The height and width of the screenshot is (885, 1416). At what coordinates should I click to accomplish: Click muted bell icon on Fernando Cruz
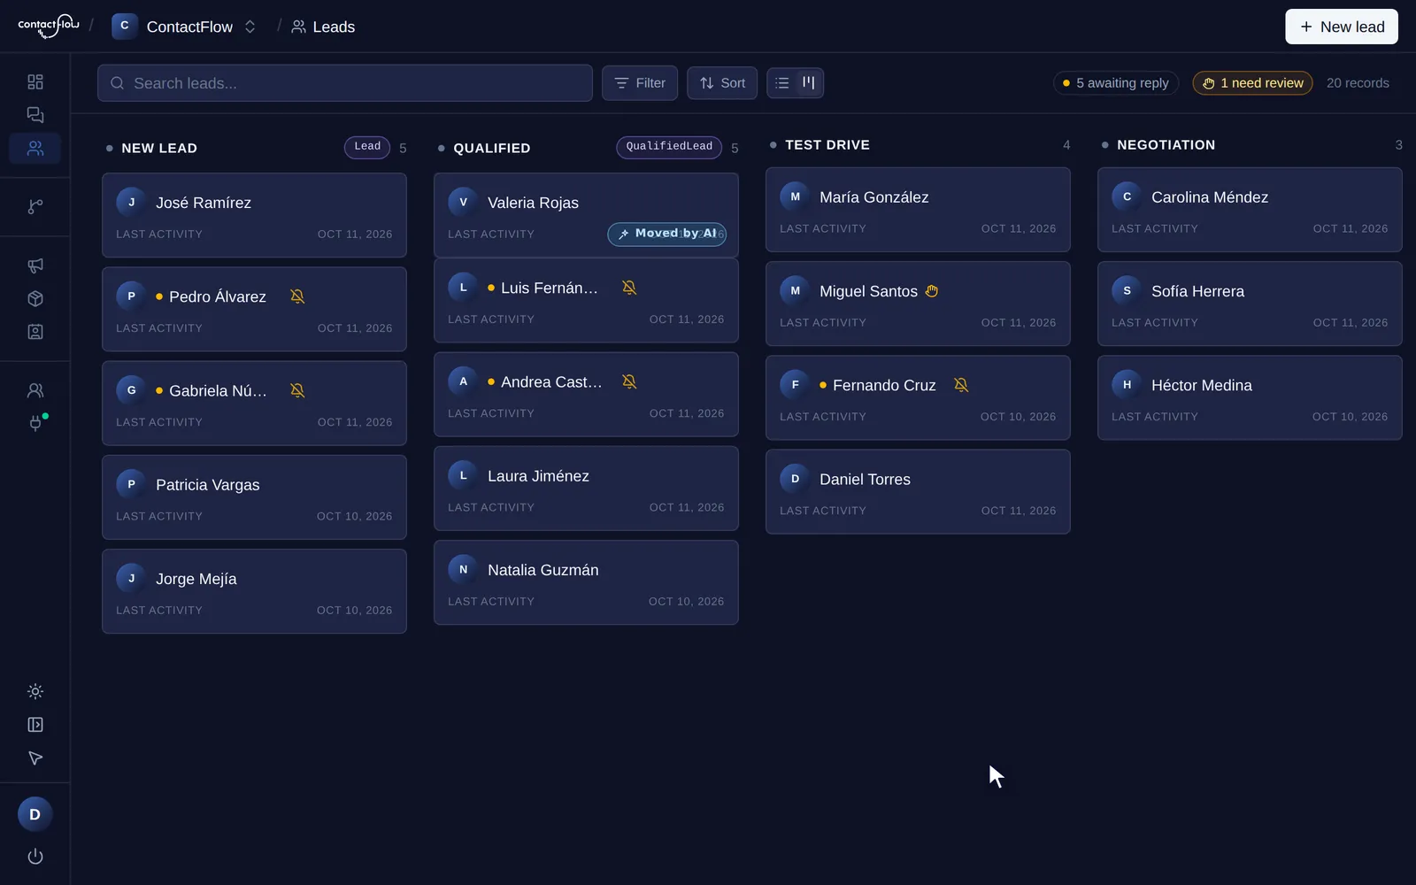(961, 385)
